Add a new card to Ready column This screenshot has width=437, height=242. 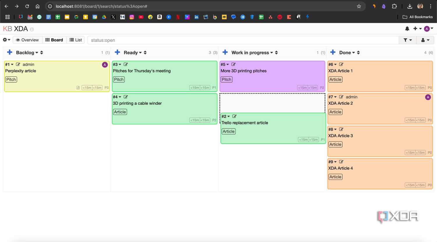117,52
